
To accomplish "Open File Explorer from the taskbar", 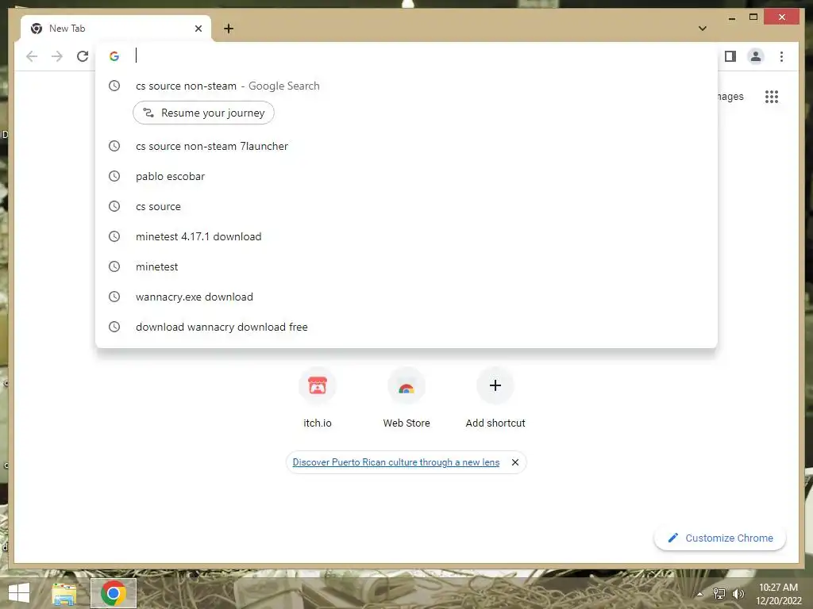I will pos(64,593).
